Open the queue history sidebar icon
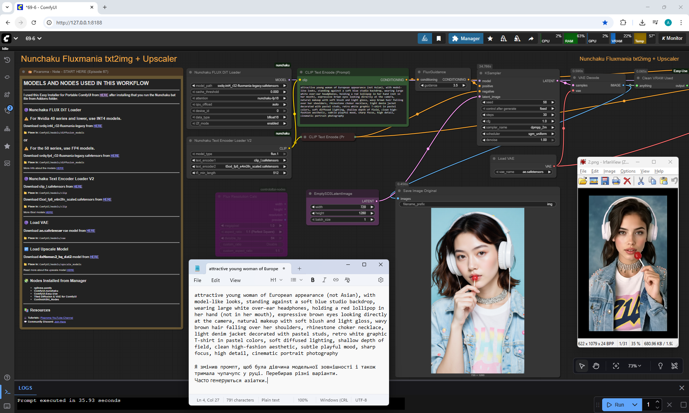This screenshot has height=413, width=689. [7, 60]
